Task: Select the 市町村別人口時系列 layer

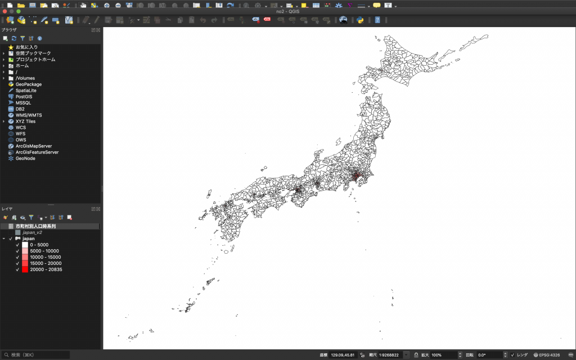Action: pos(35,226)
